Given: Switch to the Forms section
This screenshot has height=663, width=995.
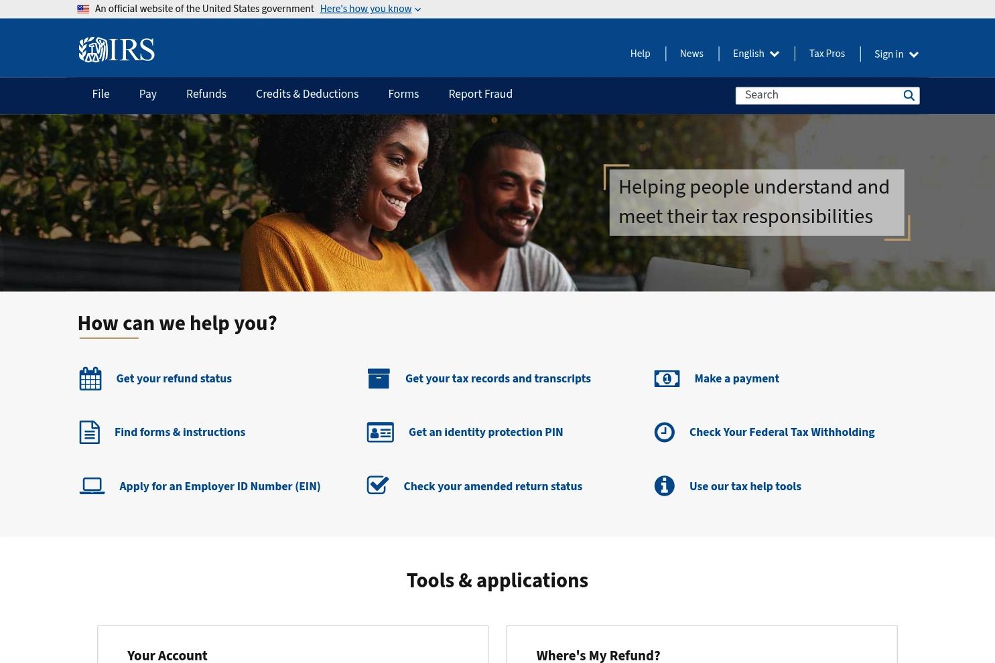Looking at the screenshot, I should pos(403,94).
